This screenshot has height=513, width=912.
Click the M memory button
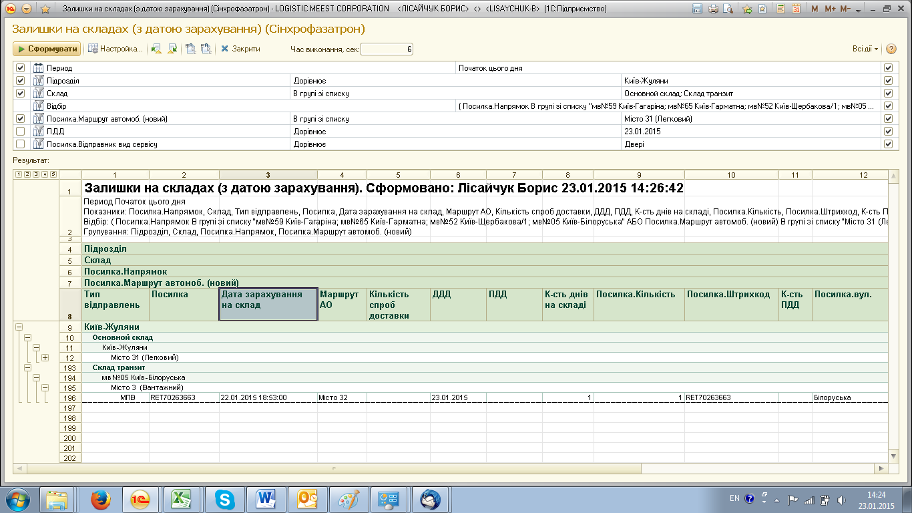click(815, 9)
